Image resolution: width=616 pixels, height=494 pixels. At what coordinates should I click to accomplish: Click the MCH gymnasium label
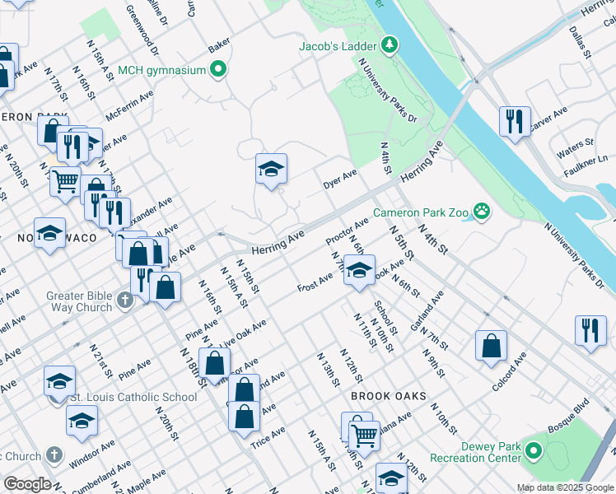coord(162,70)
